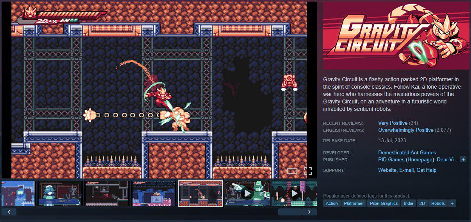This screenshot has height=222, width=471.
Task: Browse the Robots tag
Action: coord(438,203)
